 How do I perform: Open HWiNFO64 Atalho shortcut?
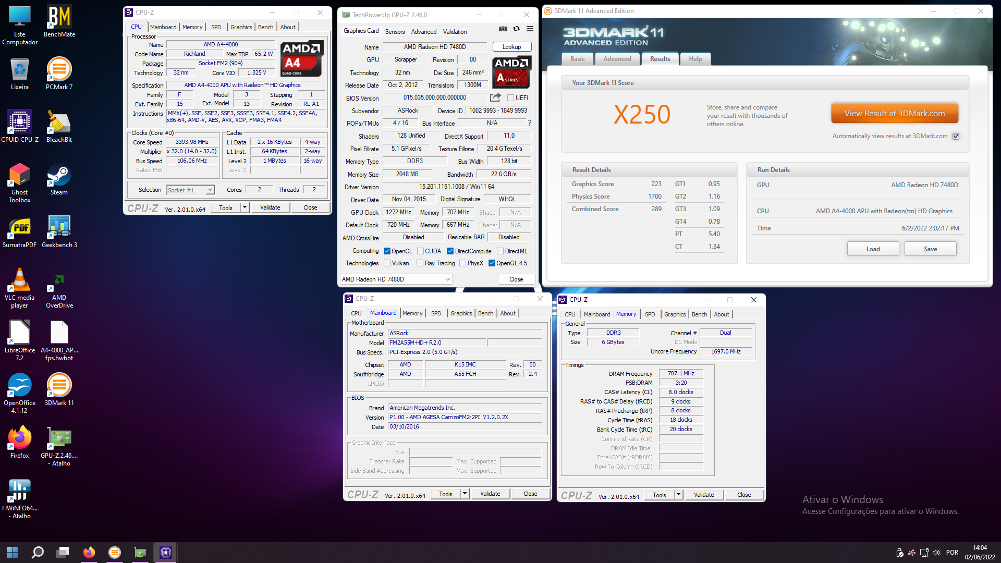point(20,498)
